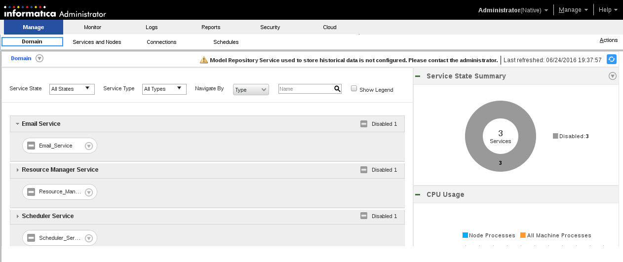This screenshot has height=262, width=623.
Task: Collapse the CPU Usage panel
Action: [x=418, y=194]
